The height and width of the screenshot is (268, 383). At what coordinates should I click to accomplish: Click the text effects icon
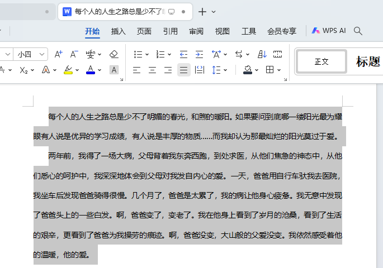[x=46, y=70]
